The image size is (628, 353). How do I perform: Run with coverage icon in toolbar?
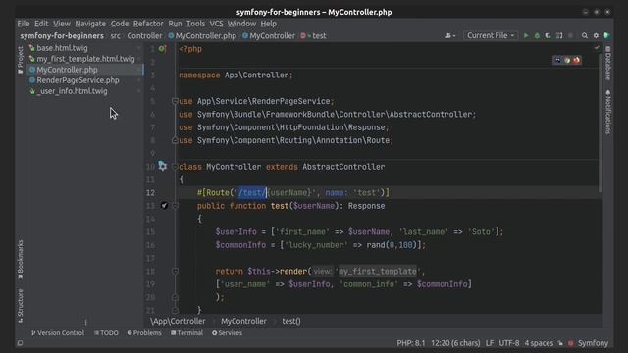pyautogui.click(x=548, y=35)
